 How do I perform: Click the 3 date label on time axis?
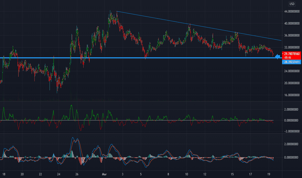tap(123, 174)
